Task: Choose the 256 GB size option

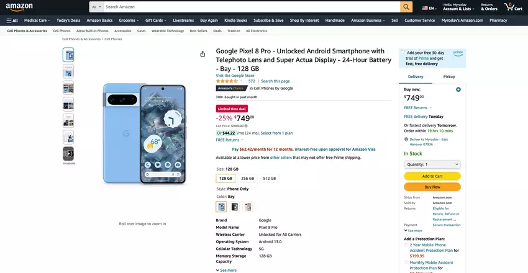Action: pos(247,178)
